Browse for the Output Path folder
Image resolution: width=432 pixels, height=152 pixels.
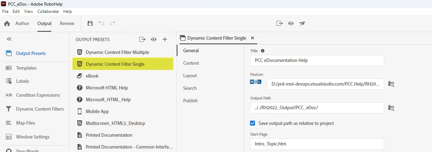pos(391,108)
